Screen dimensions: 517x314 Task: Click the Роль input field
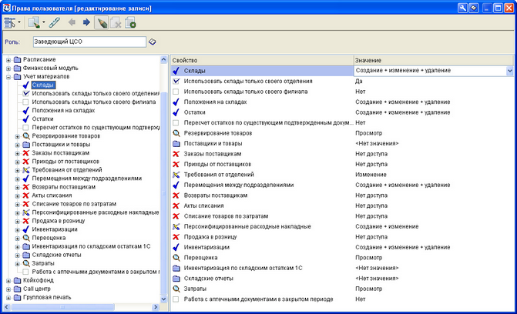point(89,42)
